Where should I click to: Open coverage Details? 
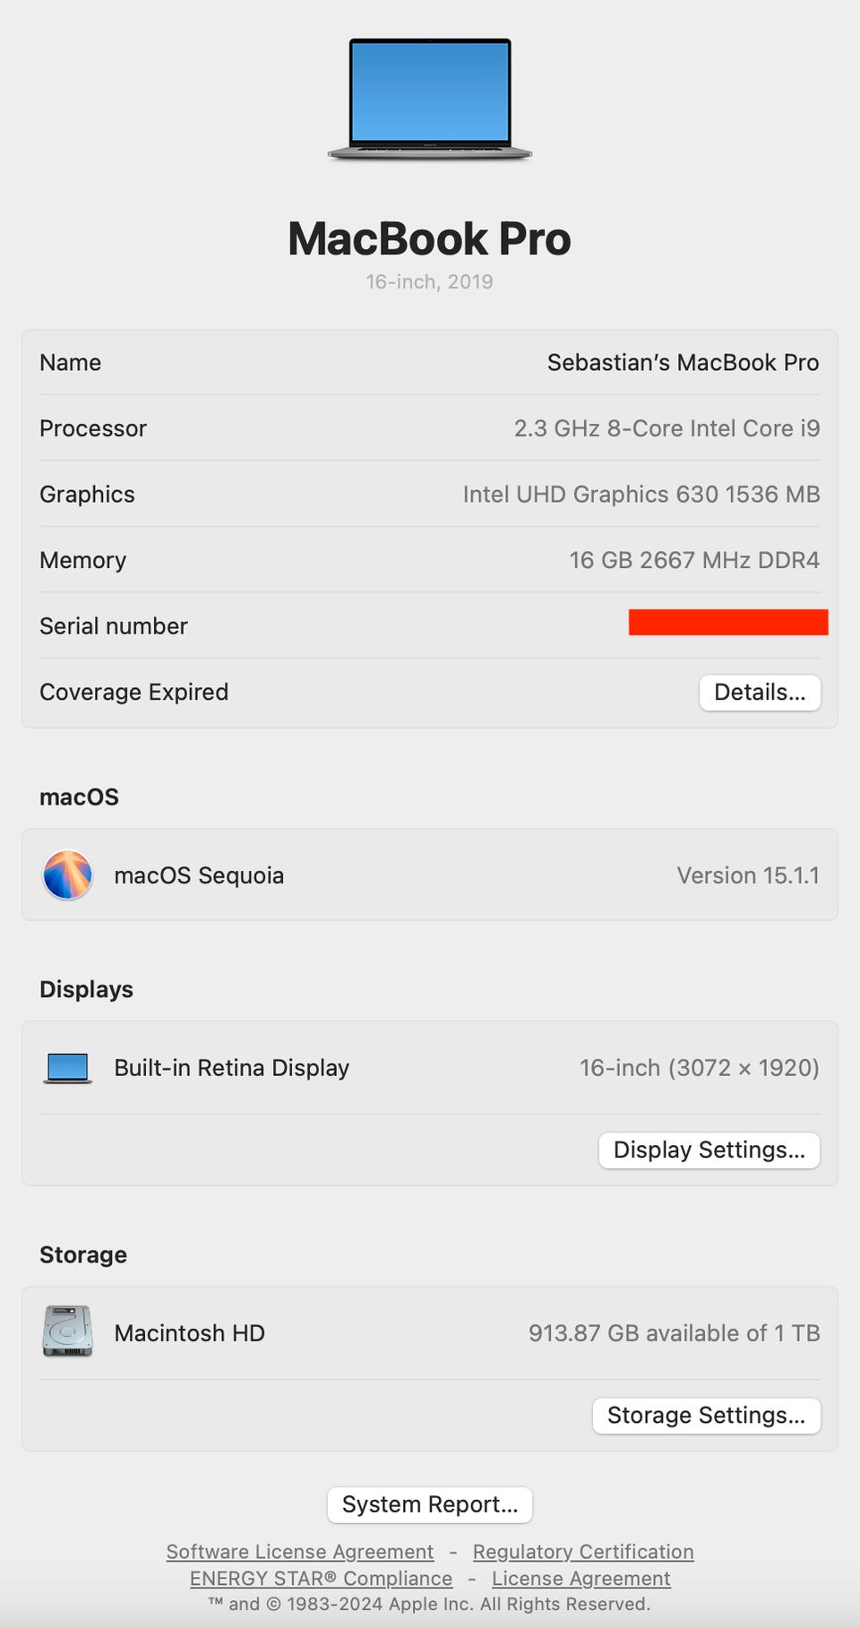click(x=760, y=693)
